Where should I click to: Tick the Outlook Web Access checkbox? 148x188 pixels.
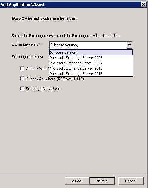click(22, 69)
